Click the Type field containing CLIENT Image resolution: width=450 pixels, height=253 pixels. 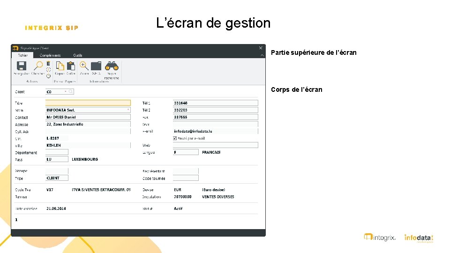tap(57, 178)
